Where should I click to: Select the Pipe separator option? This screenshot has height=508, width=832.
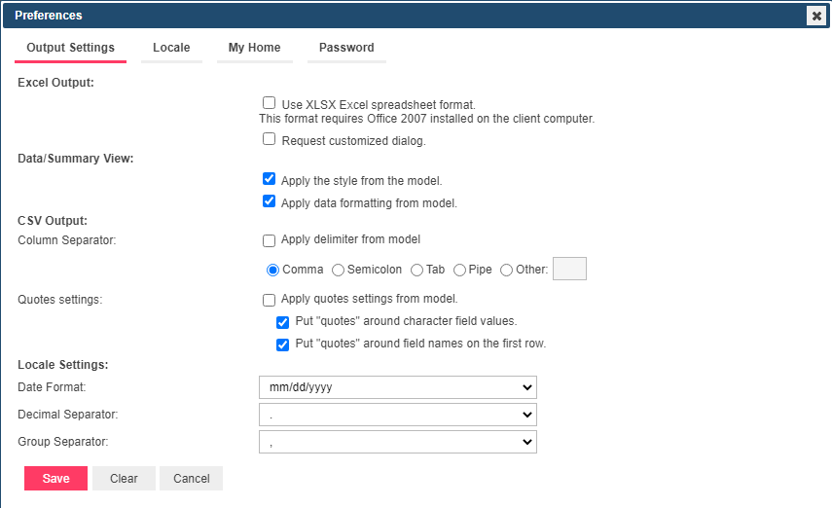point(459,271)
